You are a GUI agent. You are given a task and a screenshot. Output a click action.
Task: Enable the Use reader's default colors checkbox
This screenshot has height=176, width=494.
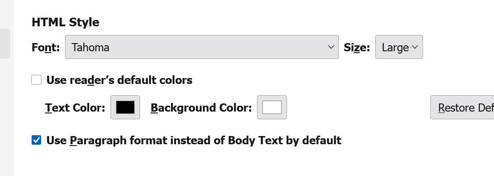36,80
